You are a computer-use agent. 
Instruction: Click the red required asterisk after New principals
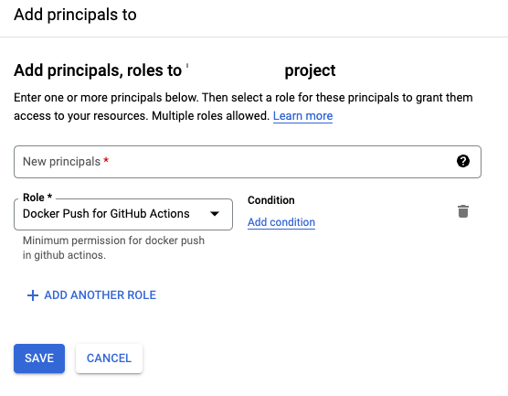[x=106, y=160]
